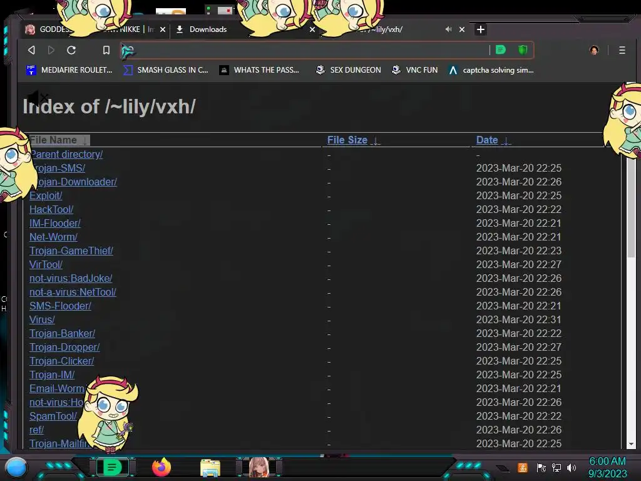Reload the current page
The width and height of the screenshot is (641, 481).
click(x=71, y=50)
